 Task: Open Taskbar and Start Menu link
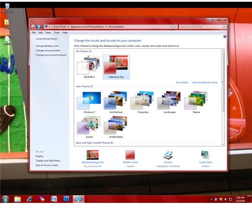point(48,161)
